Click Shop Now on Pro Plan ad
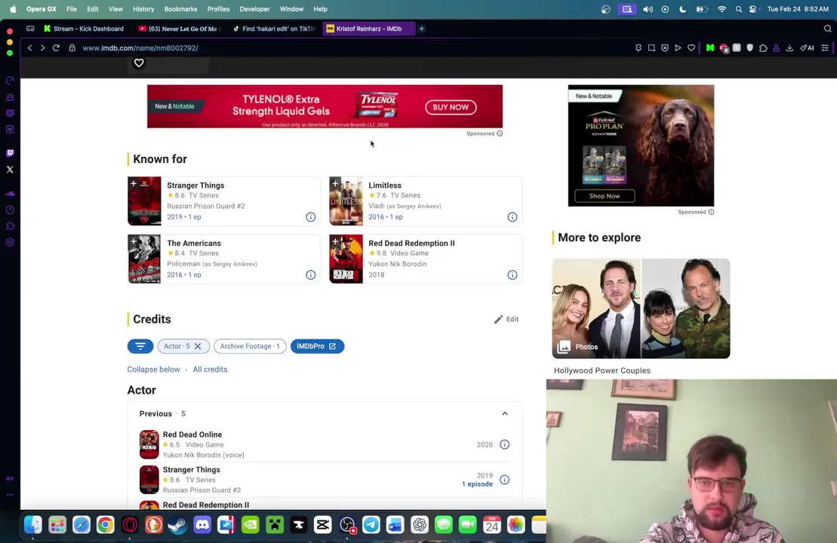This screenshot has width=837, height=543. click(x=605, y=196)
